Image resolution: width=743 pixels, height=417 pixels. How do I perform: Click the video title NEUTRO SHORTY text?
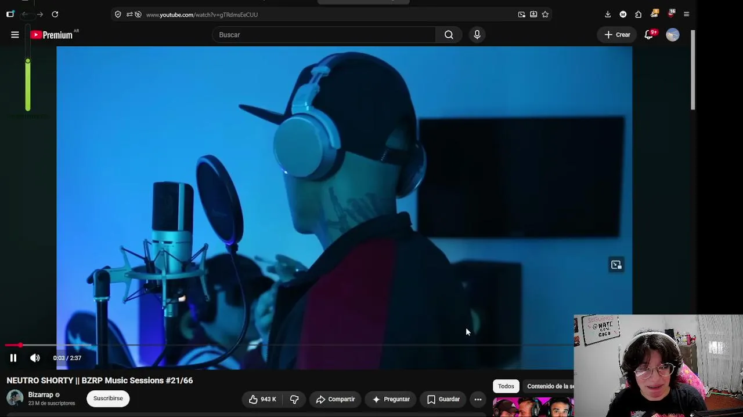click(100, 381)
